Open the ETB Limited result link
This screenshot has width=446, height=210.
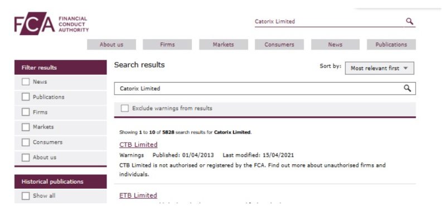pyautogui.click(x=138, y=195)
